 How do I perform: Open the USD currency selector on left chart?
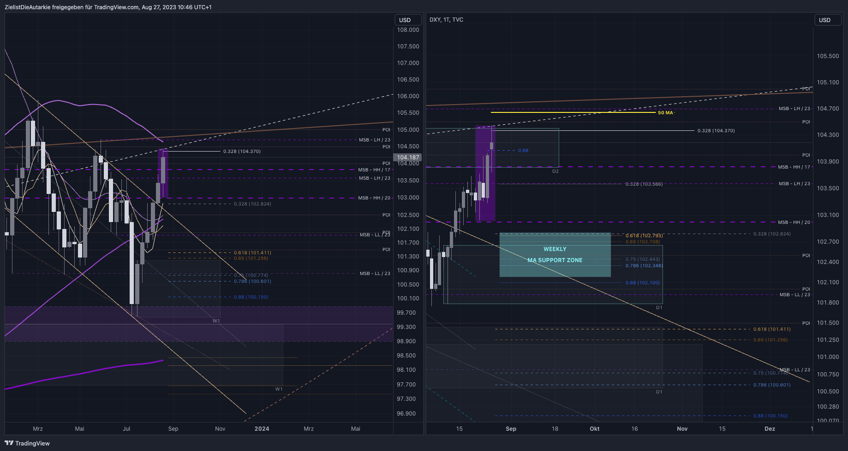point(408,20)
